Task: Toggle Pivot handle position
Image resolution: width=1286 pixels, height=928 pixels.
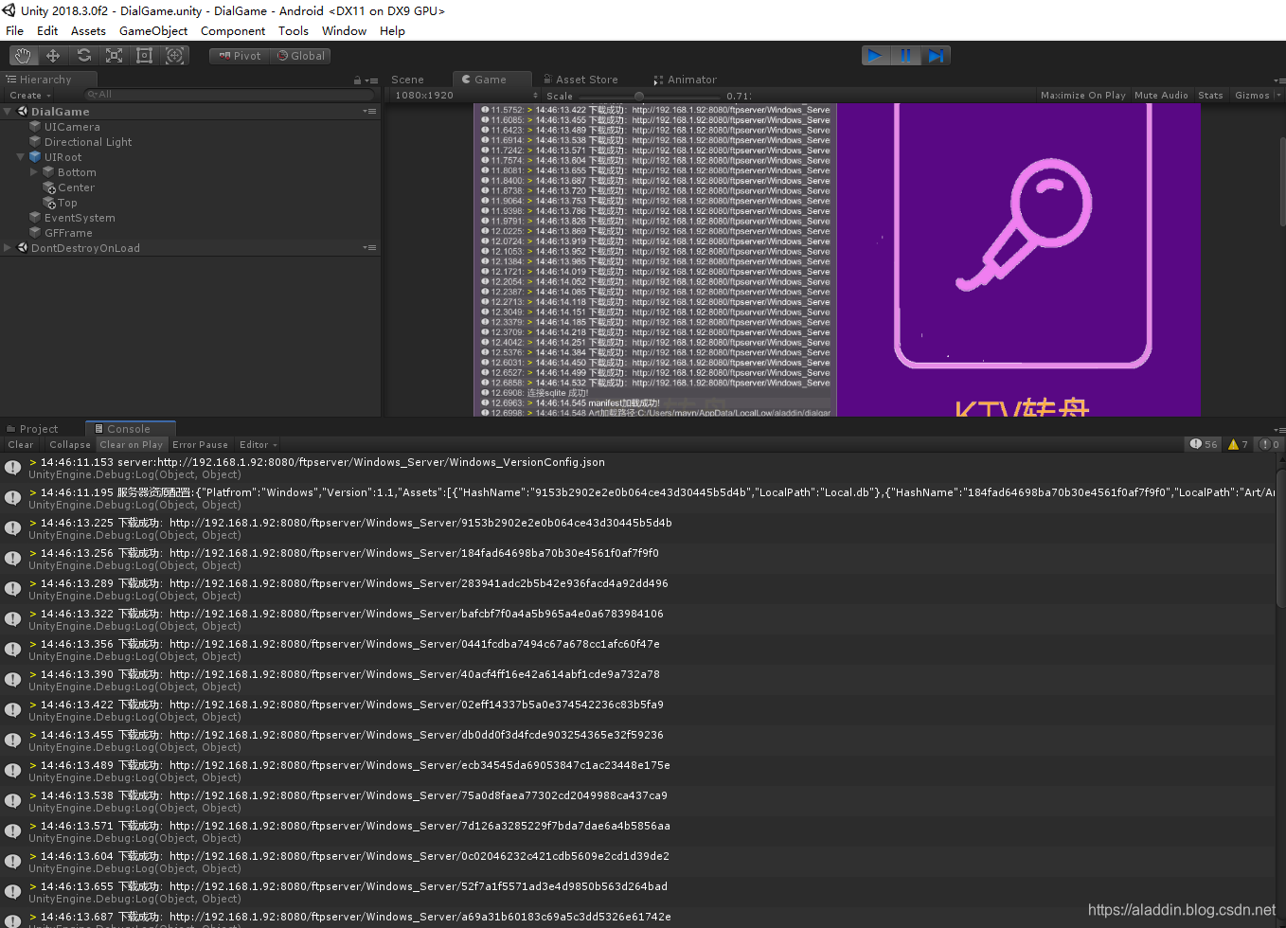Action: coord(240,56)
